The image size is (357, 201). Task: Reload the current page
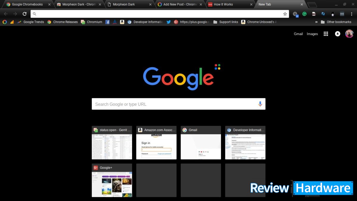tap(25, 14)
